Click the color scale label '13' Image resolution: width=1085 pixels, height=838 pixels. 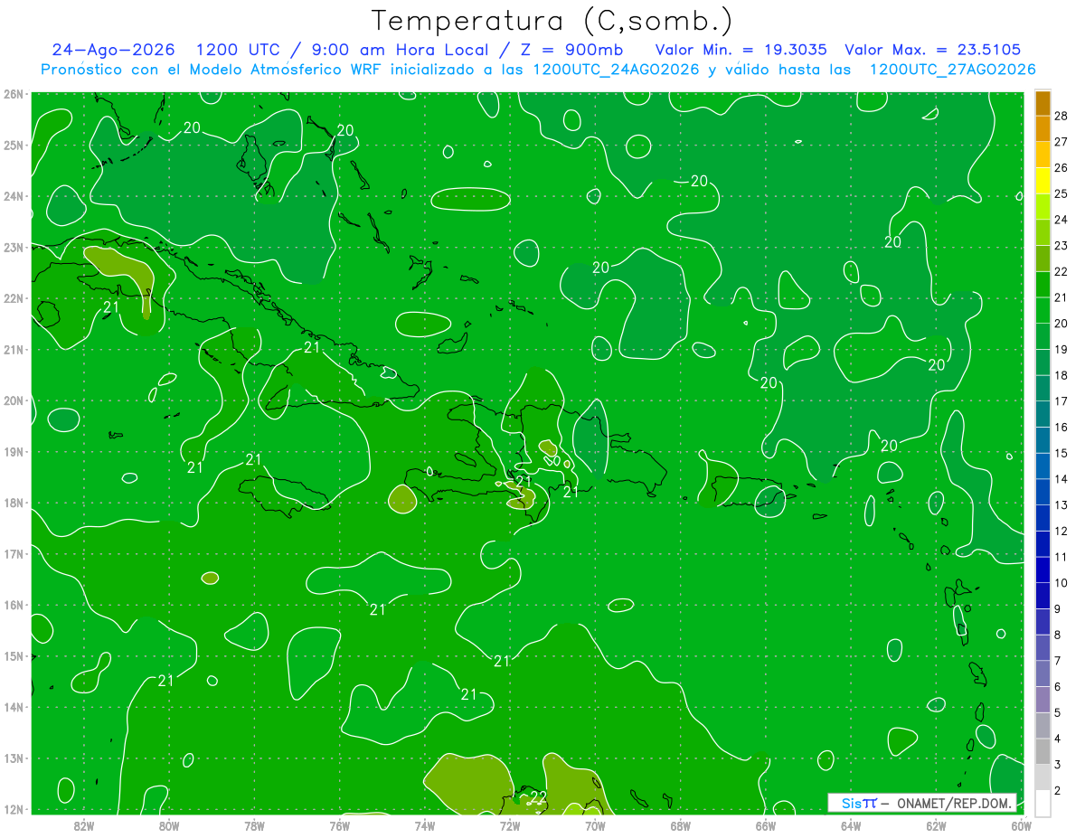(x=1061, y=505)
